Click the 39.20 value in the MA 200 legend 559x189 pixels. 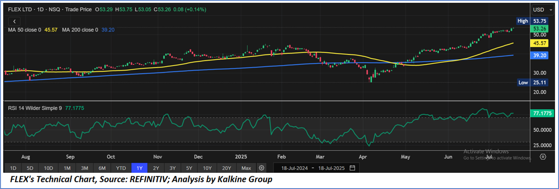(x=108, y=30)
